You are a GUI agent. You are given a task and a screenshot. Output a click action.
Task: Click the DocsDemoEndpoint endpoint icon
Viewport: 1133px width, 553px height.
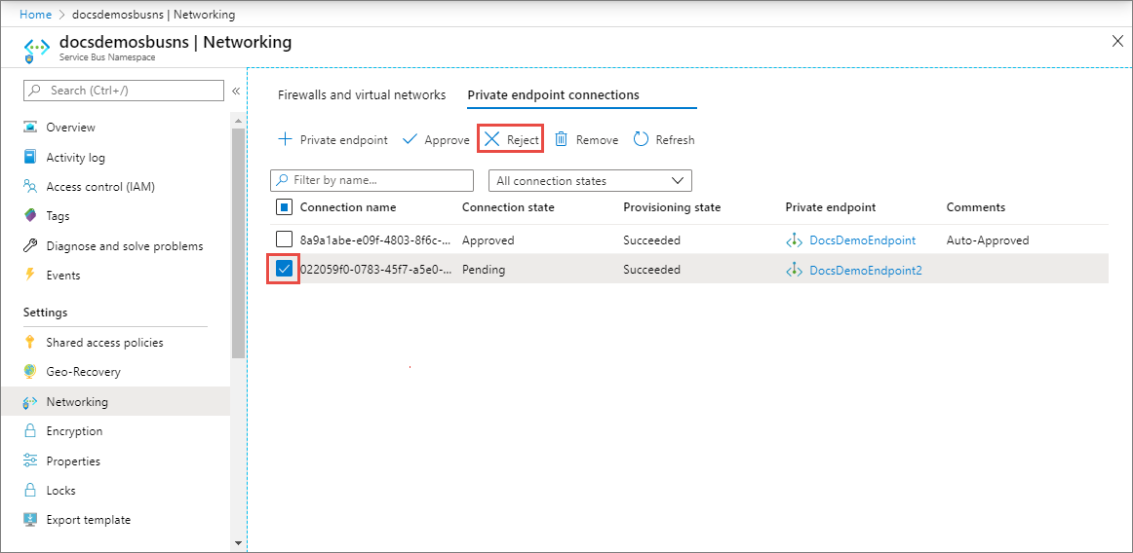(x=794, y=240)
